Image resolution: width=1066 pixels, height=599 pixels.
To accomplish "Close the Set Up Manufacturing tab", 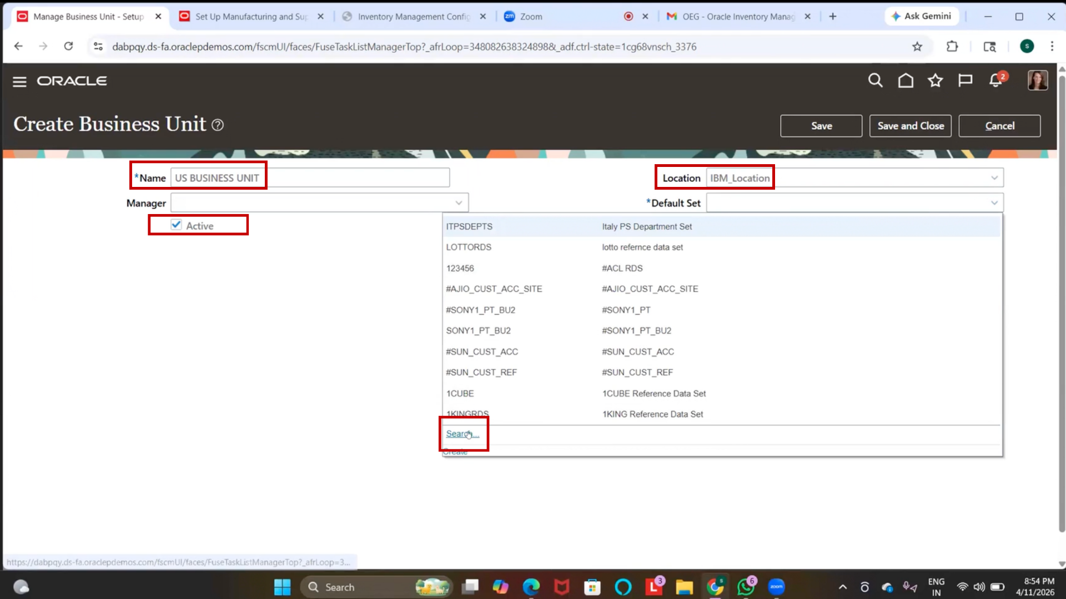I will (320, 17).
